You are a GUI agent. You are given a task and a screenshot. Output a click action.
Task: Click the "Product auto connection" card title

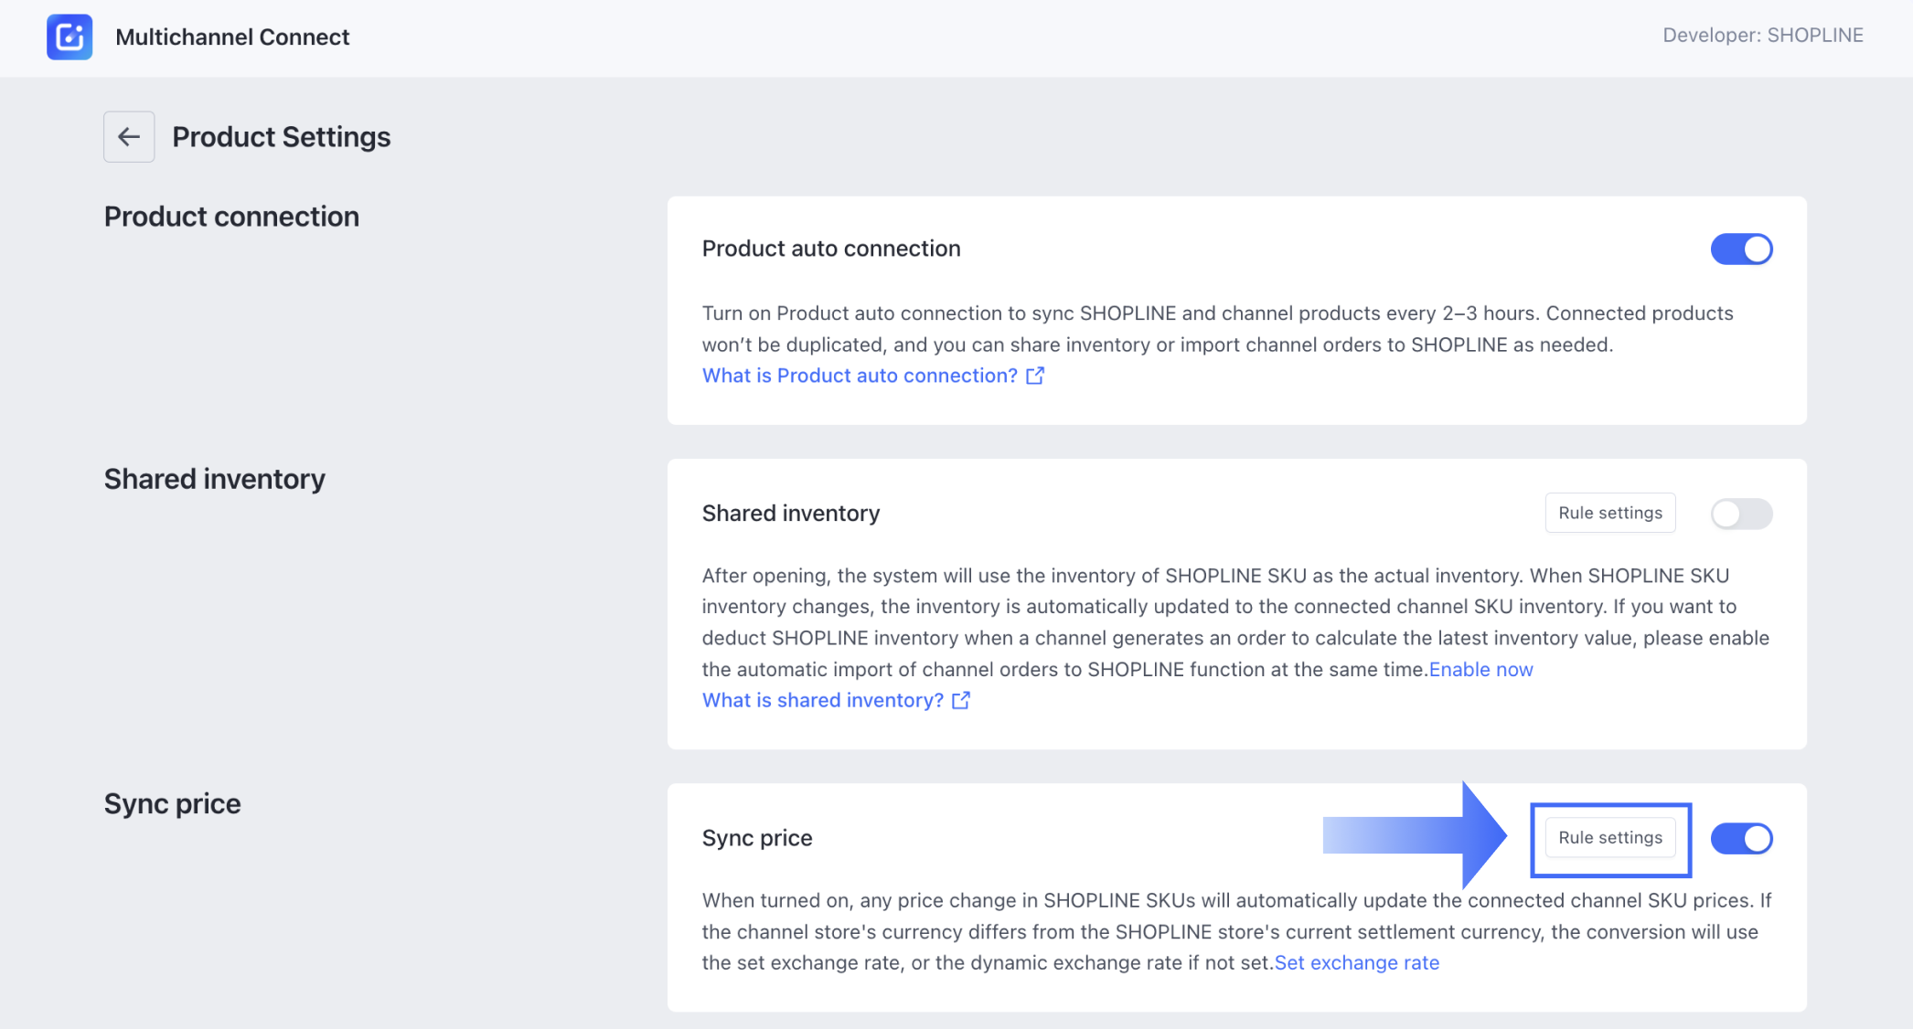click(831, 249)
